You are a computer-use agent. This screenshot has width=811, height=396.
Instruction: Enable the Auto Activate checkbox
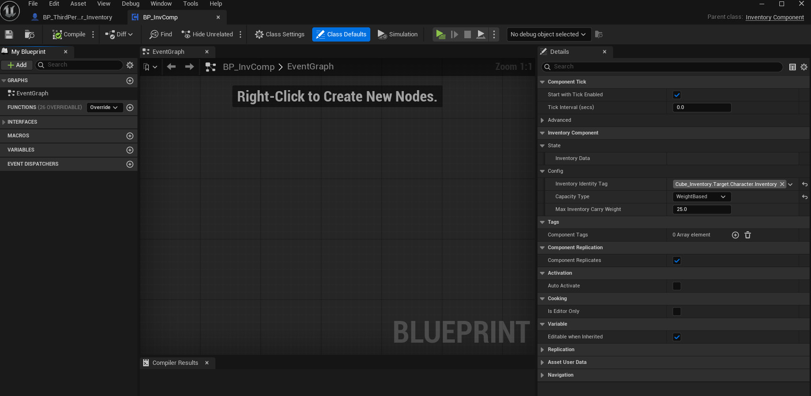[677, 286]
